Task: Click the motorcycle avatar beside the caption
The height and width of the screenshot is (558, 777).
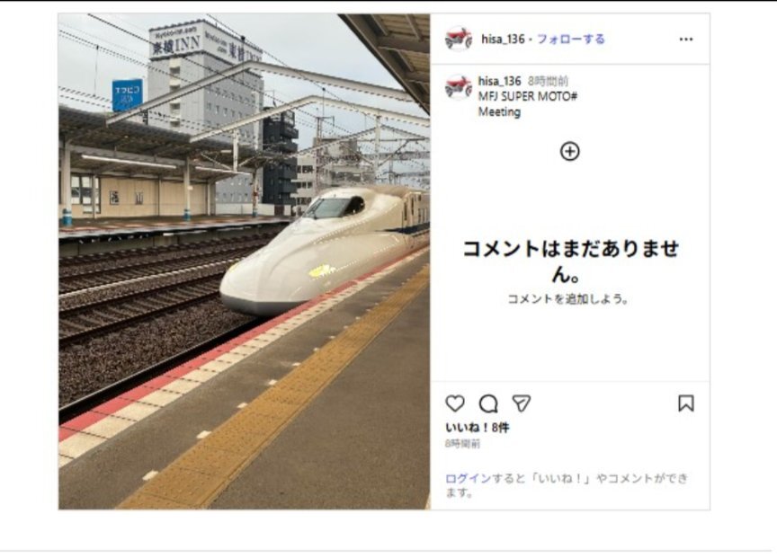Action: click(459, 86)
